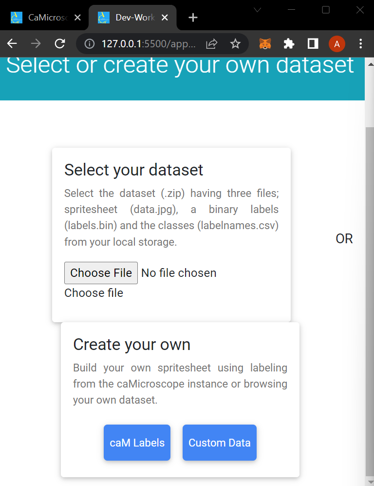The image size is (374, 486).
Task: Click the caM Labels button
Action: (x=137, y=443)
